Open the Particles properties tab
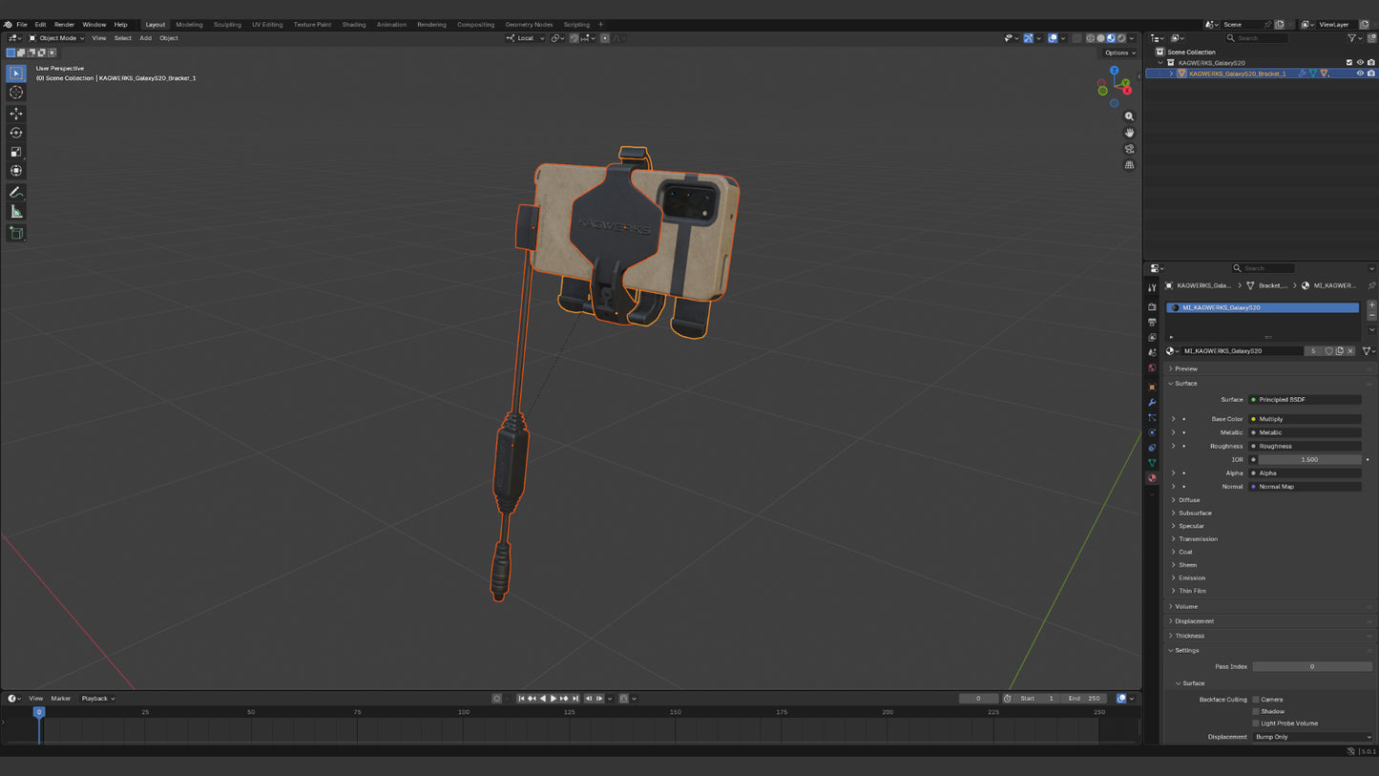 coord(1152,418)
